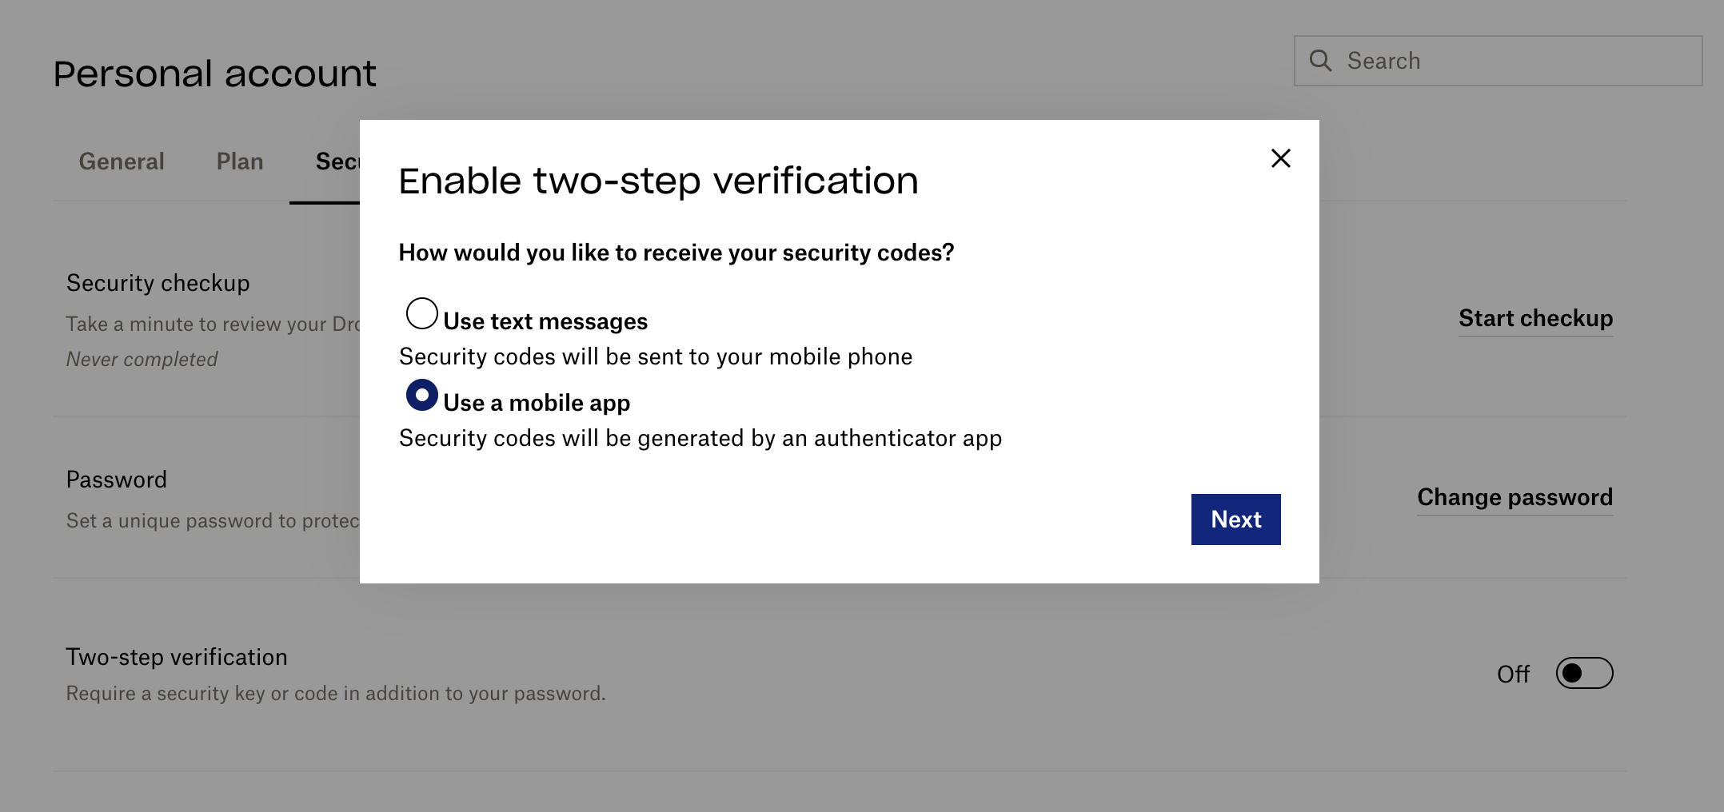Select the Use text messages option

tap(421, 313)
